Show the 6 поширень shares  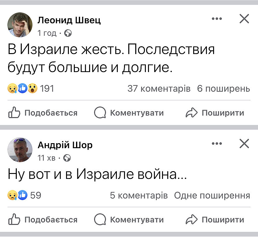(223, 89)
